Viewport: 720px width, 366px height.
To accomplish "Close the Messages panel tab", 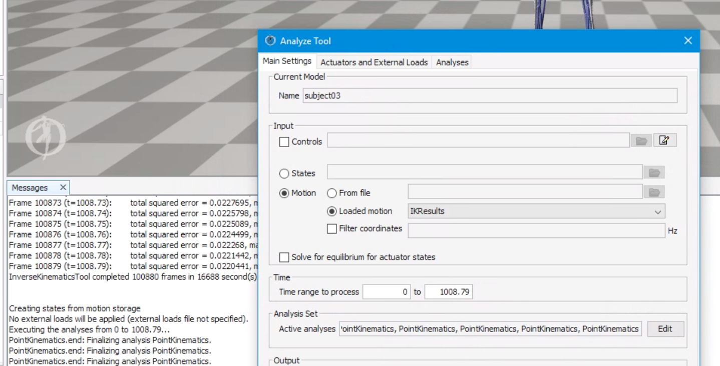I will [x=63, y=187].
